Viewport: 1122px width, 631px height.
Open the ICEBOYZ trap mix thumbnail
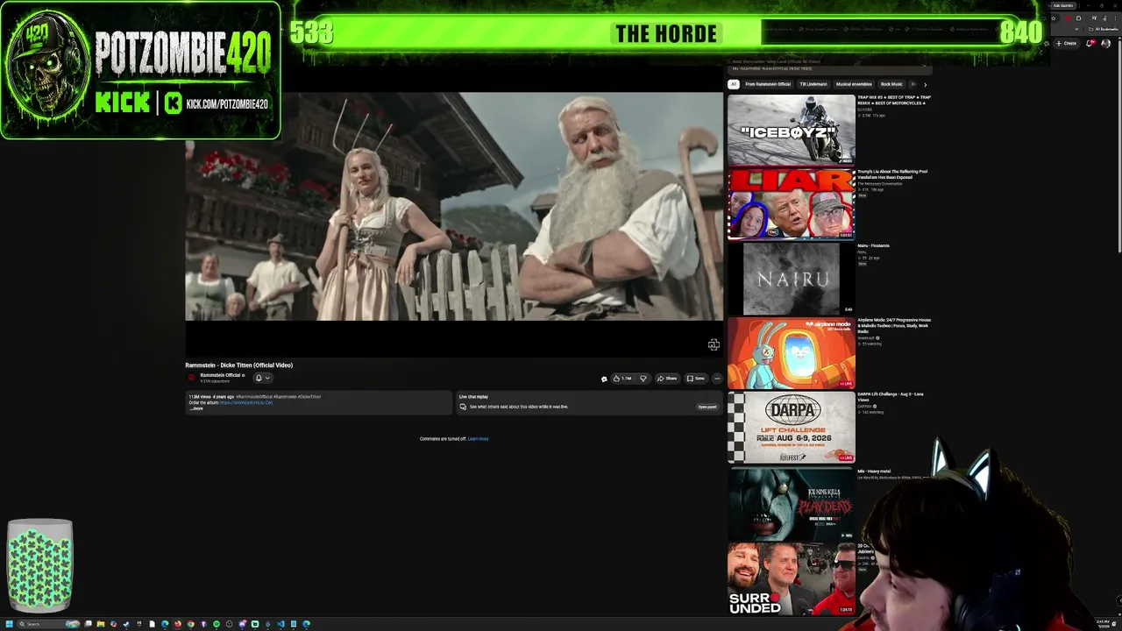pos(792,130)
